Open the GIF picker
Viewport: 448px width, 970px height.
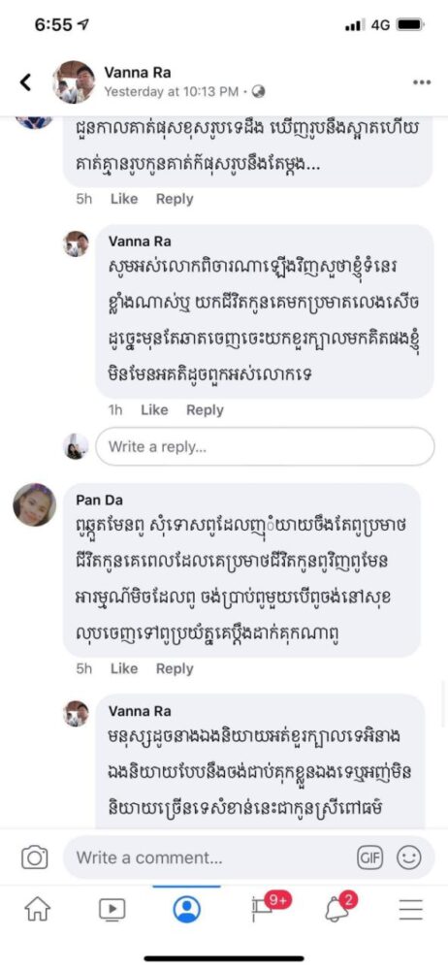pos(370,858)
